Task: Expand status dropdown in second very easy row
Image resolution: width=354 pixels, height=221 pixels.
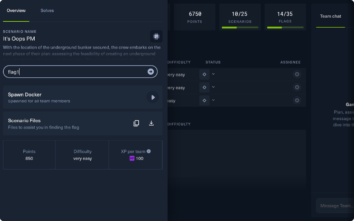Action: (214, 87)
